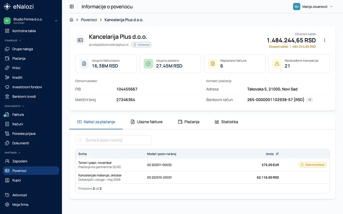Click the Čeka na knjiženje status badge
This screenshot has height=214, width=343.
(x=313, y=165)
